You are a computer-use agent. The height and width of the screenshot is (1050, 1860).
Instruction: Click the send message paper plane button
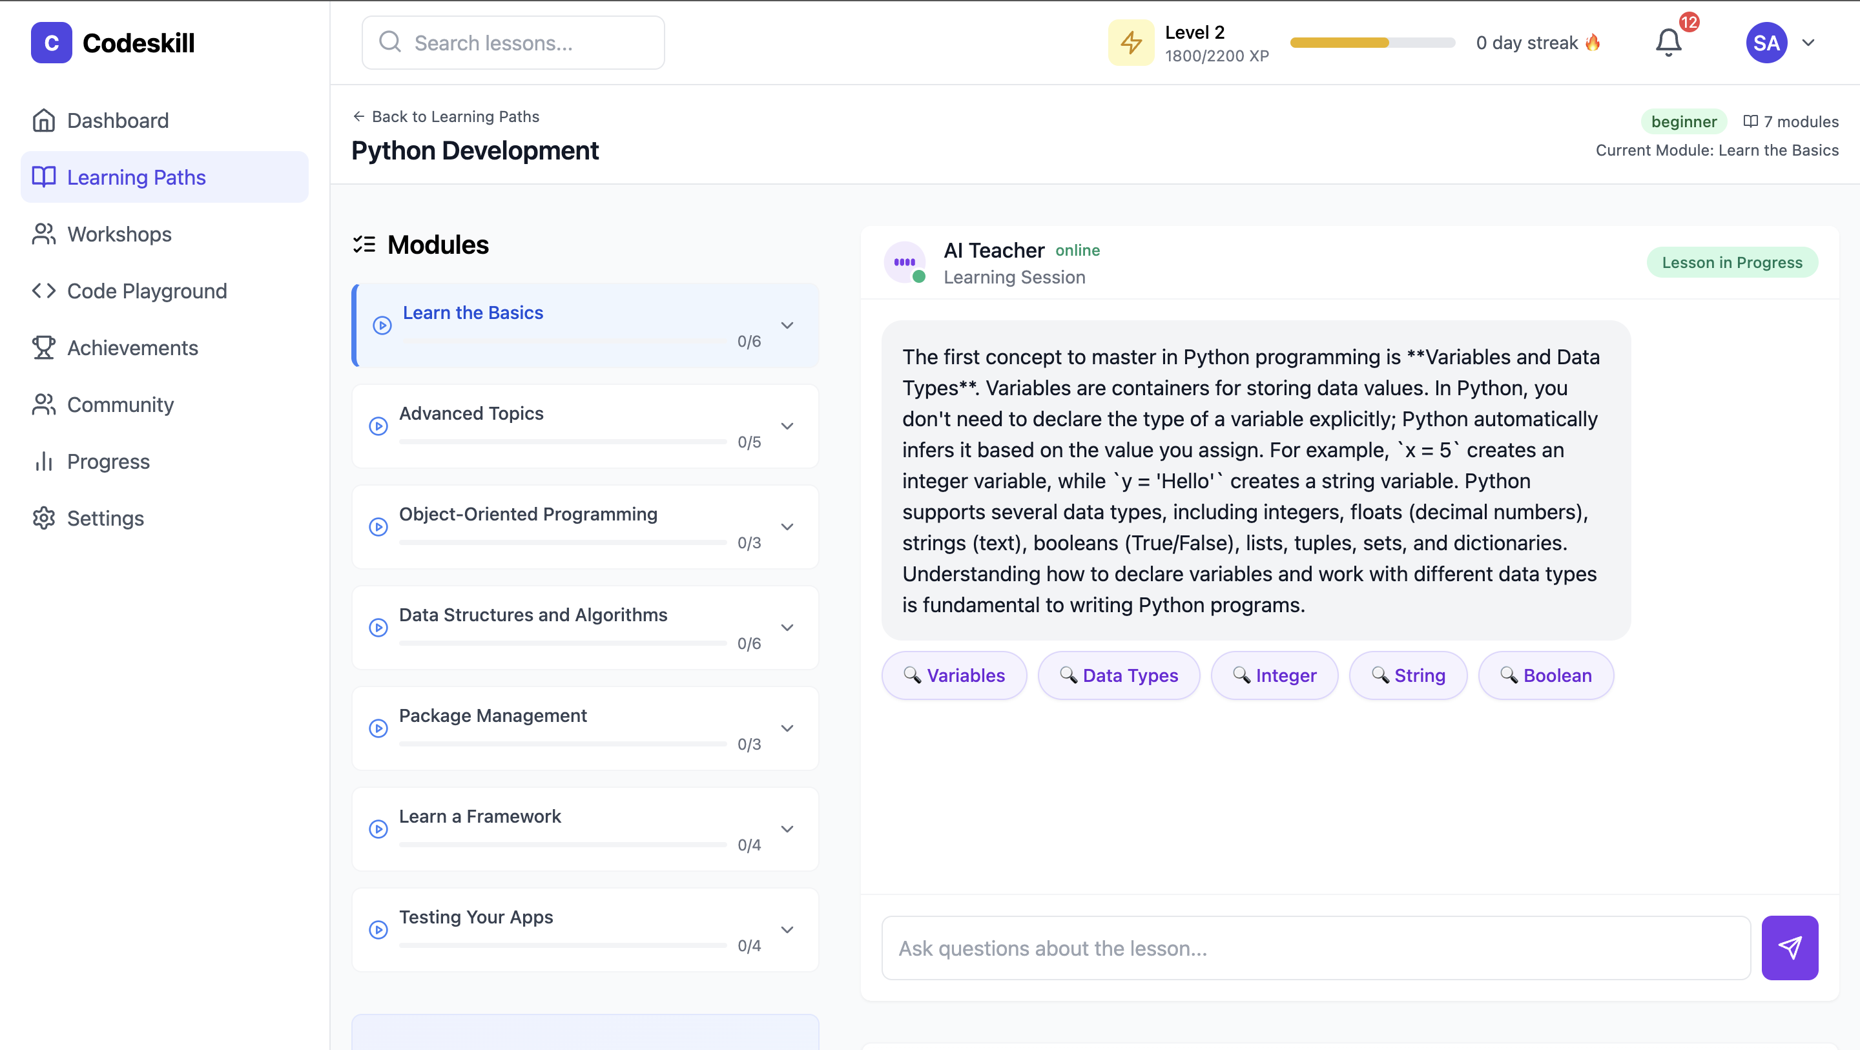tap(1789, 947)
